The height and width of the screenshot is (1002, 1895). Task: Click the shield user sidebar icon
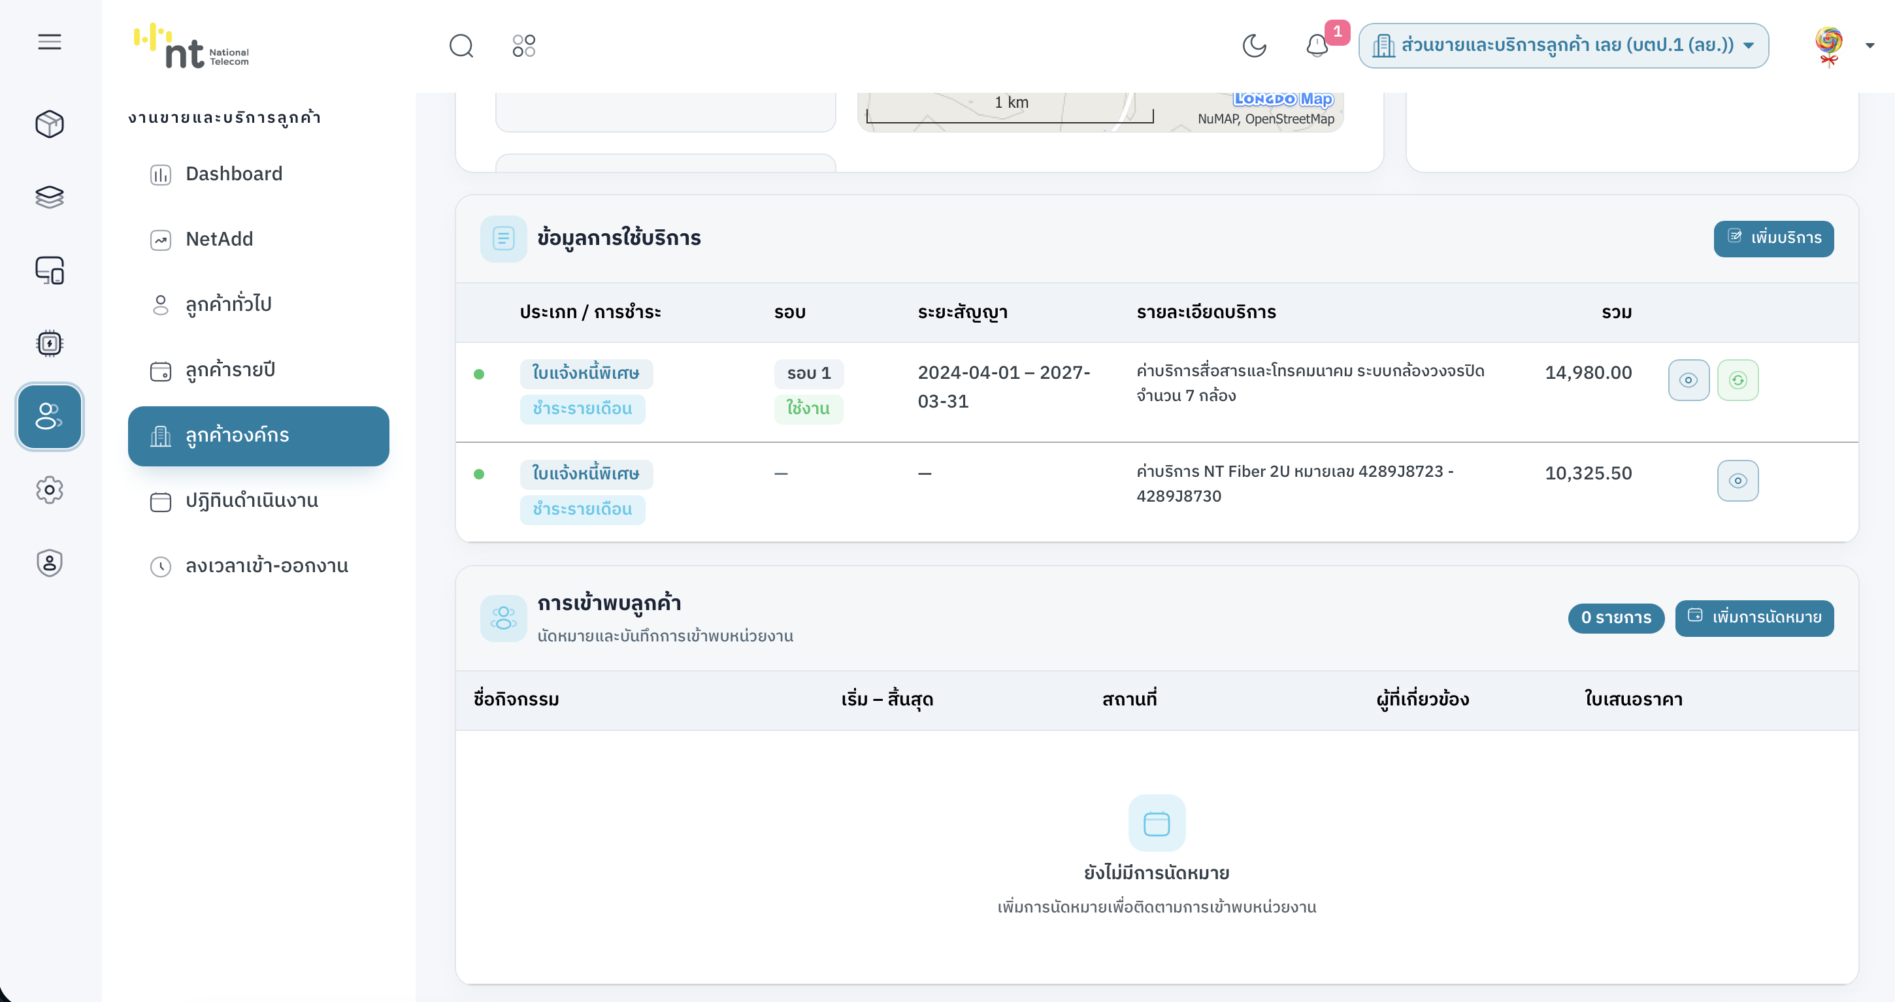point(49,562)
